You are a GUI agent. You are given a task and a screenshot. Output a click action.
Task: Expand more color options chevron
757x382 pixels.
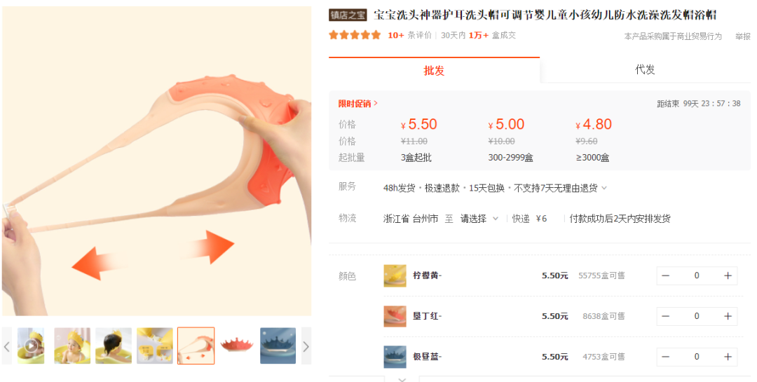pyautogui.click(x=402, y=379)
